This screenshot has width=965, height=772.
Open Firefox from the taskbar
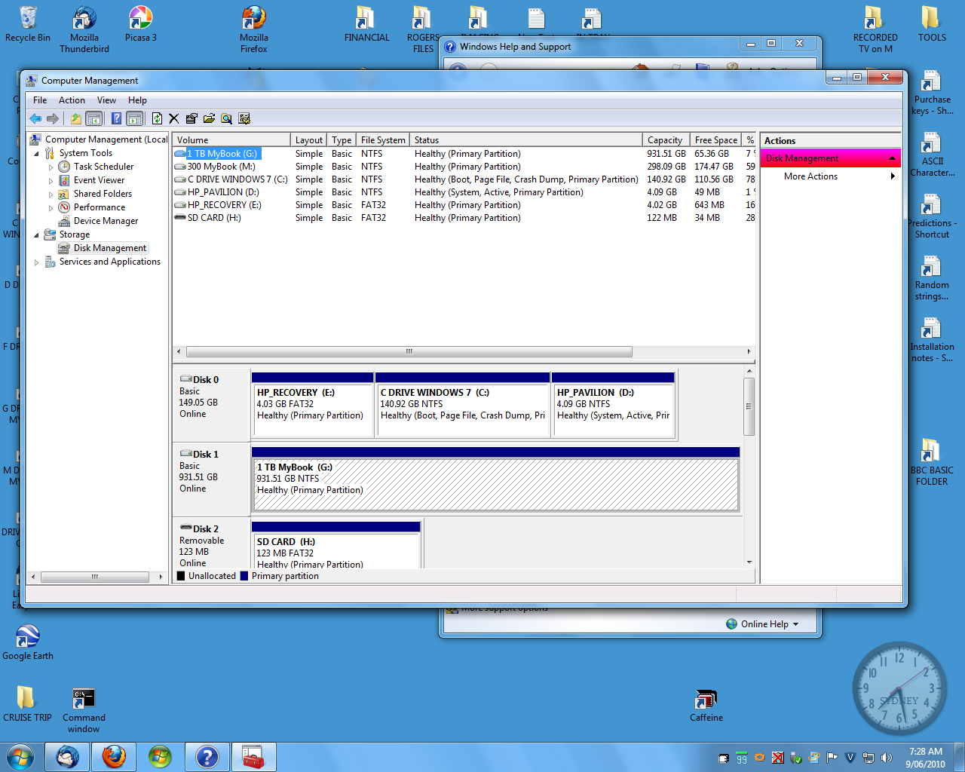click(114, 757)
